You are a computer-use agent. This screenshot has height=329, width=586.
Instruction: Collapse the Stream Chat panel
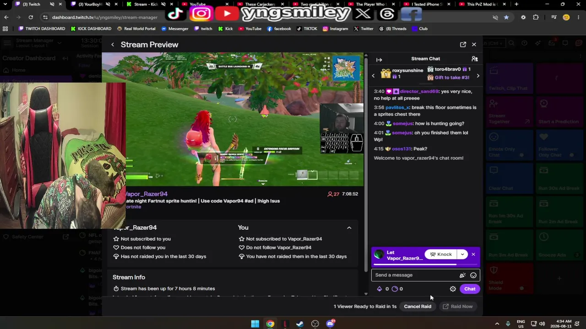[x=379, y=59]
